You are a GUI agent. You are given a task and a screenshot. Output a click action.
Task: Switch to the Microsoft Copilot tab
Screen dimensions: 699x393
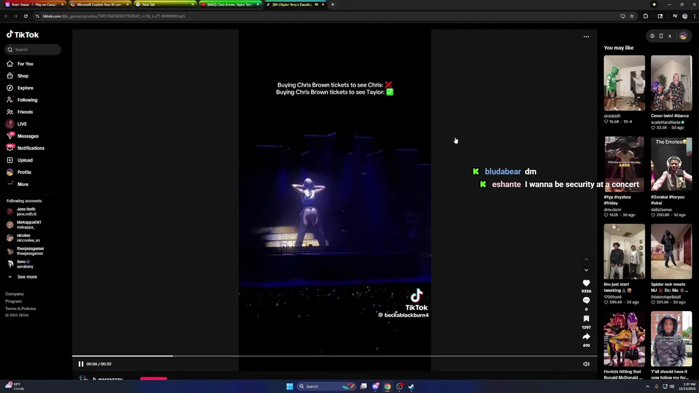coord(99,4)
